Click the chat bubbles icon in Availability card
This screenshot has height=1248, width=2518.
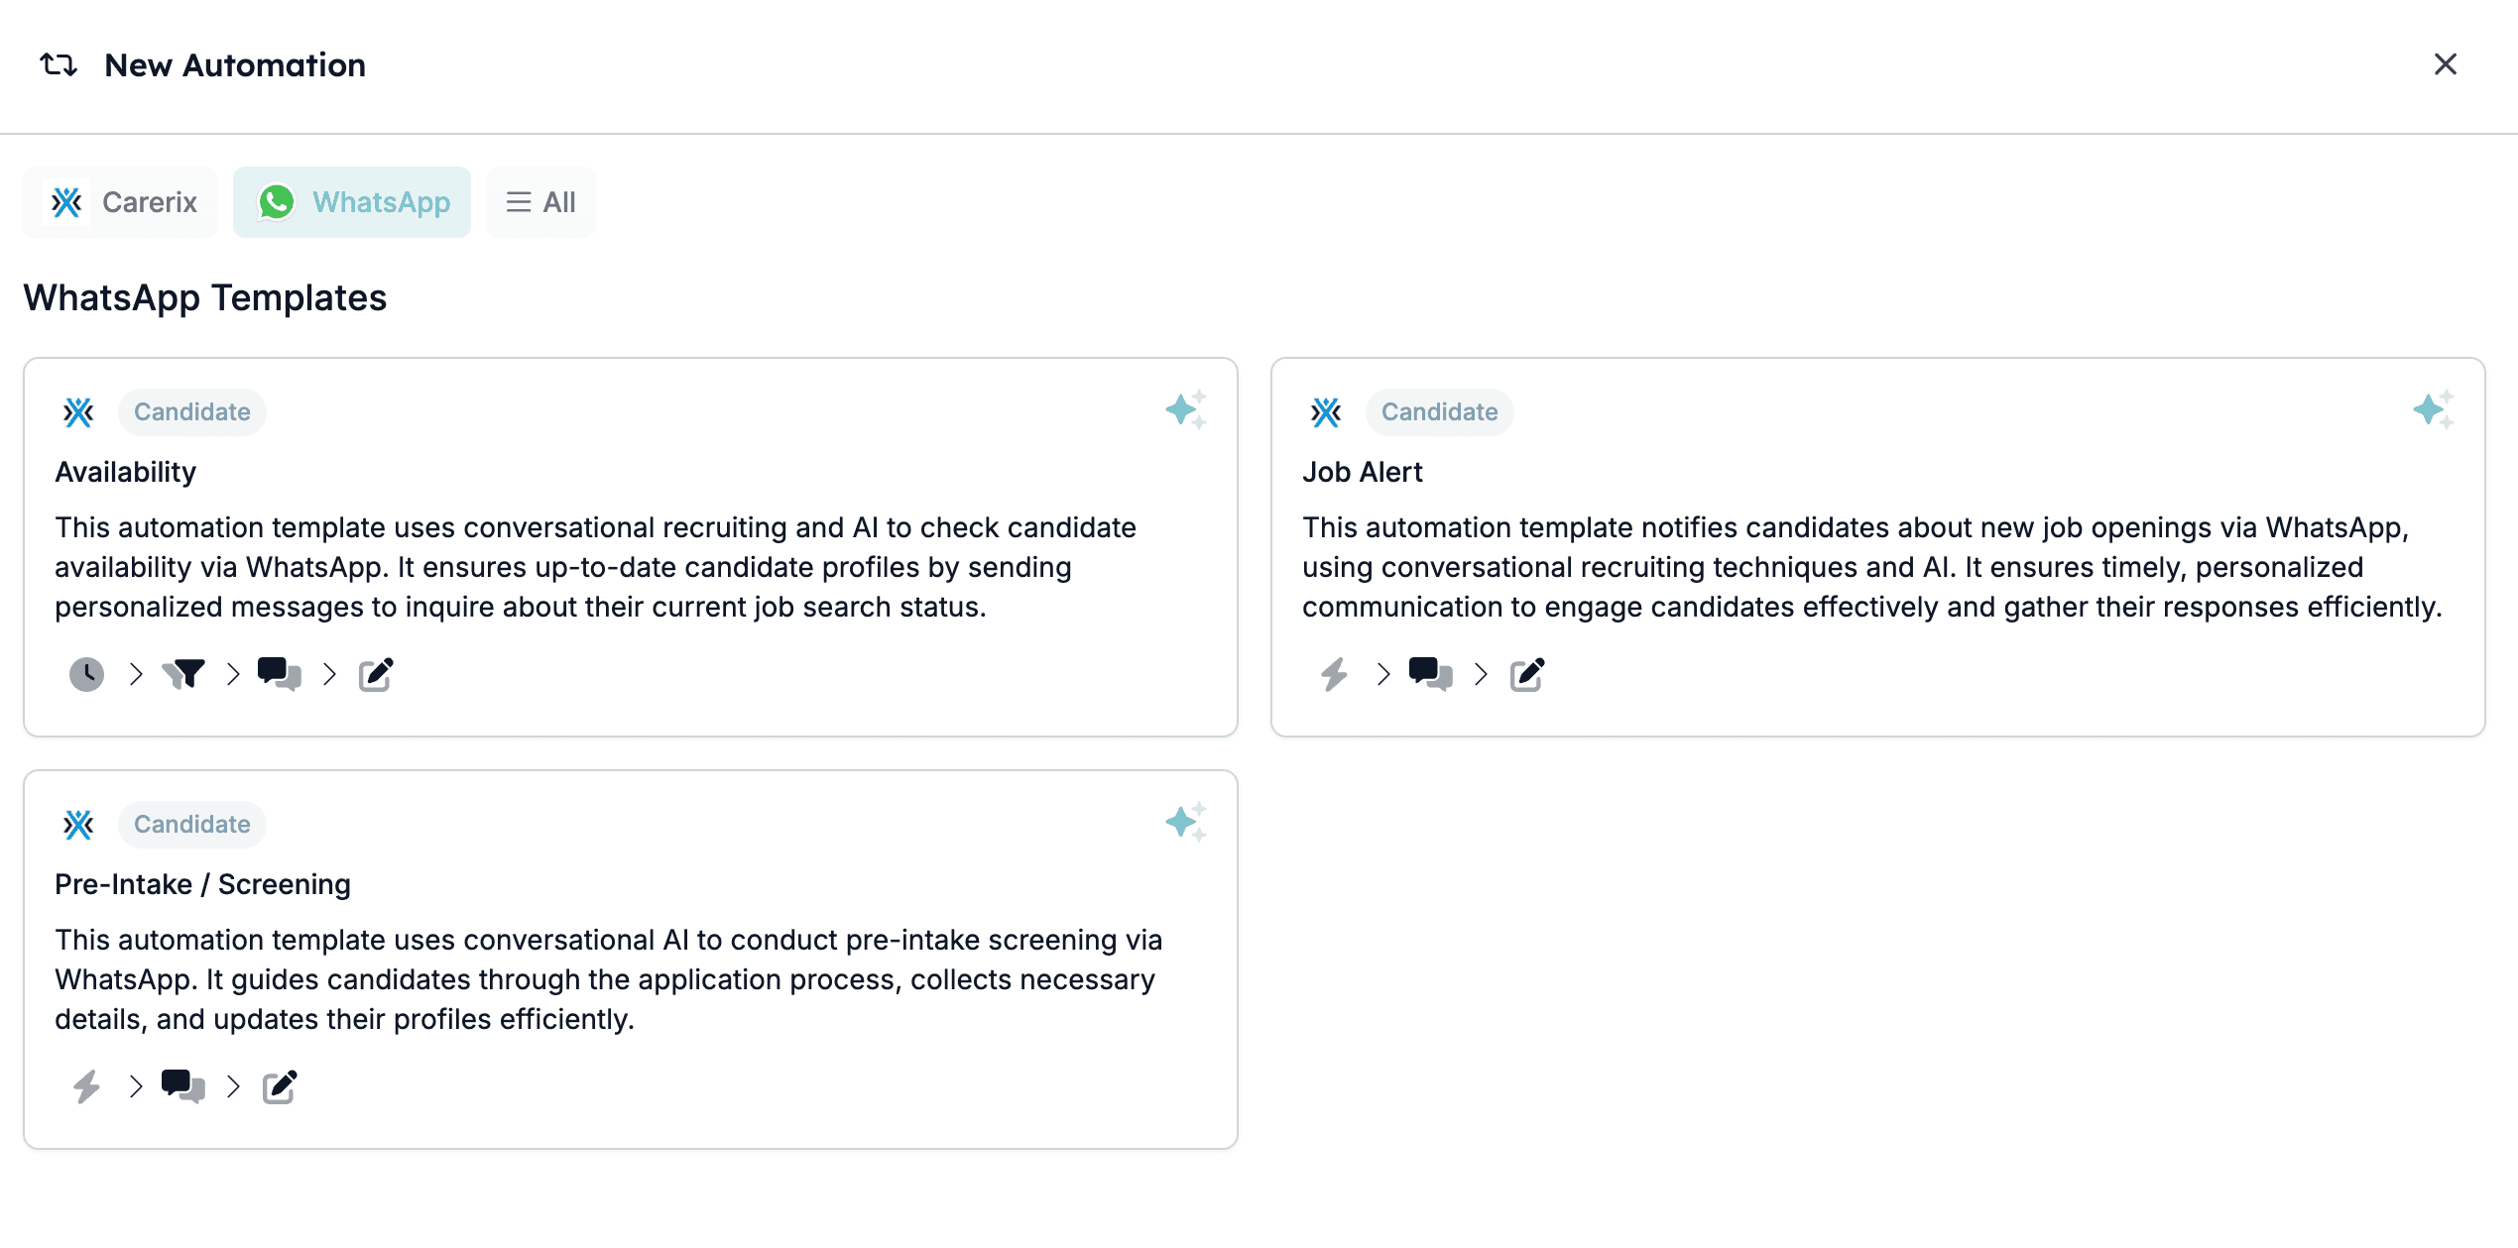tap(280, 674)
